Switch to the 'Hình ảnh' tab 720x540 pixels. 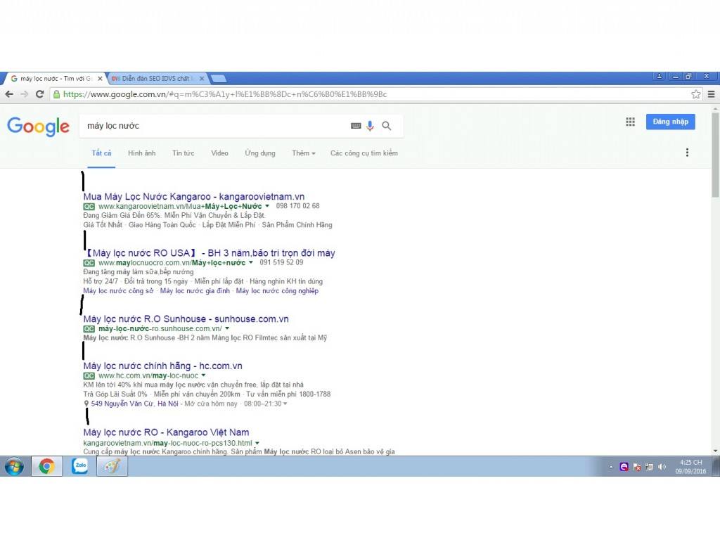point(142,153)
